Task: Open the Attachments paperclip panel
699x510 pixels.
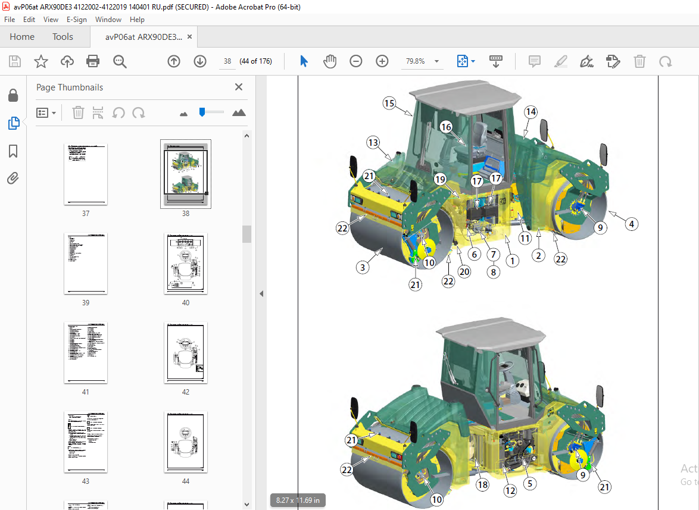Action: 13,179
